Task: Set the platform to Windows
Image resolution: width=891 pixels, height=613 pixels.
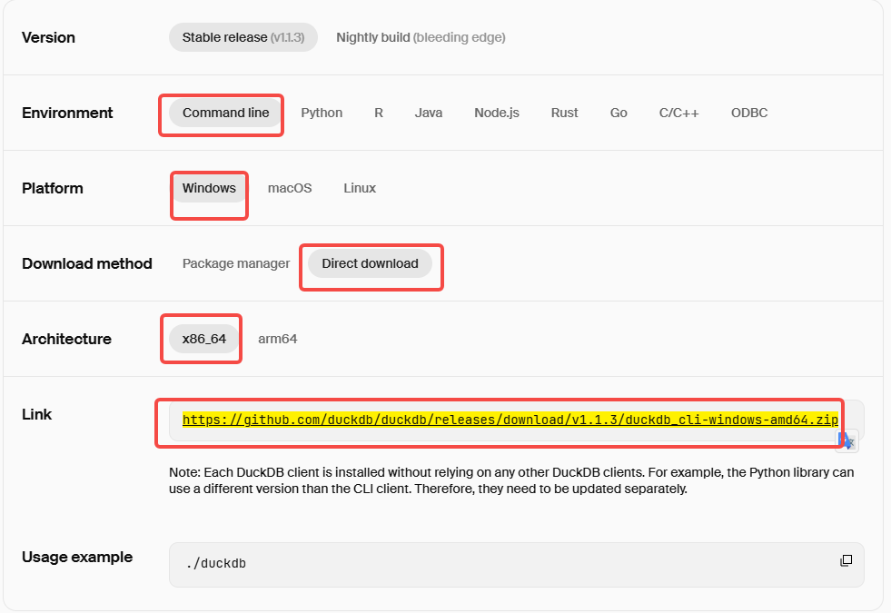Action: tap(209, 188)
